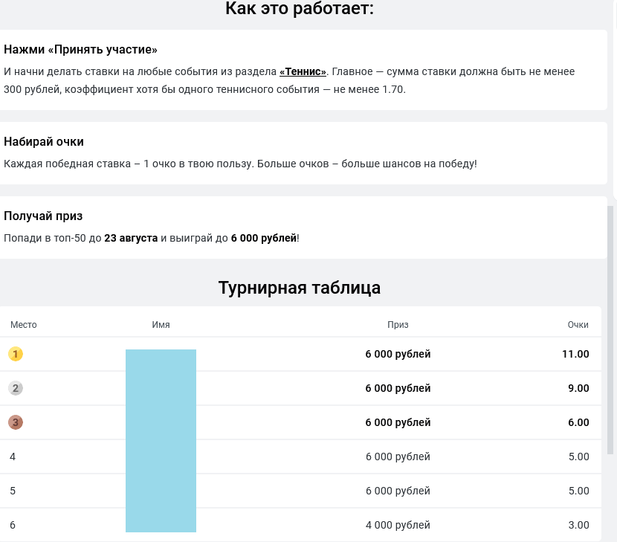Click the «Турнирная таблица» heading

click(x=300, y=288)
